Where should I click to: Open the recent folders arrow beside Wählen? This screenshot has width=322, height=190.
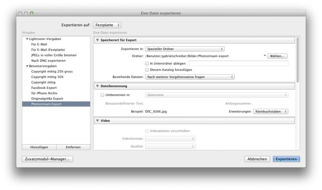click(265, 55)
